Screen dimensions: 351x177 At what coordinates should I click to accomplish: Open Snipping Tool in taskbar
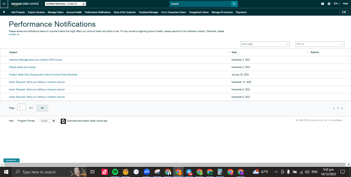click(x=157, y=172)
